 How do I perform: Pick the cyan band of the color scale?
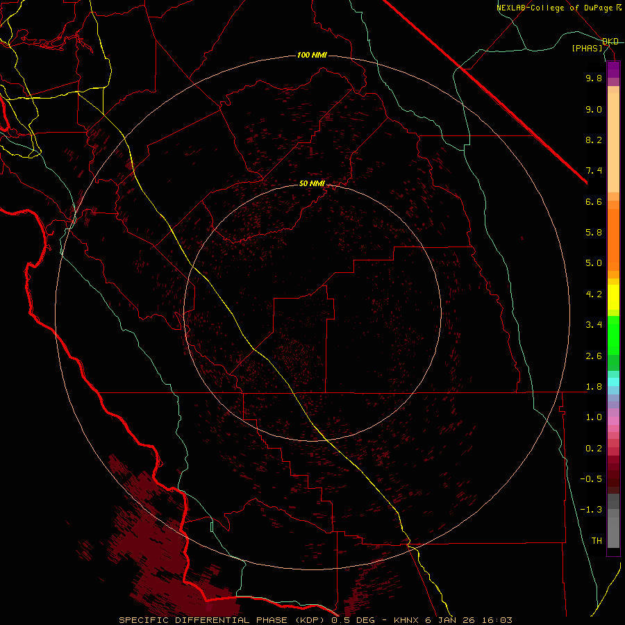[x=613, y=382]
